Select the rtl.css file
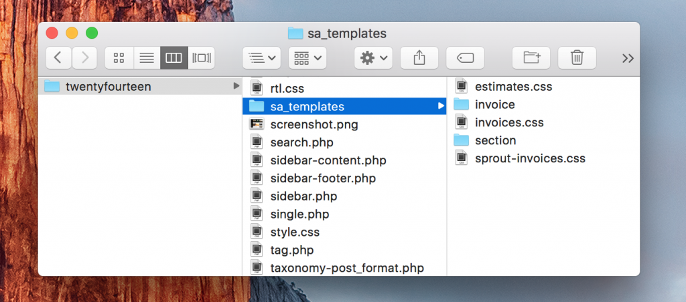686x302 pixels. [344, 89]
